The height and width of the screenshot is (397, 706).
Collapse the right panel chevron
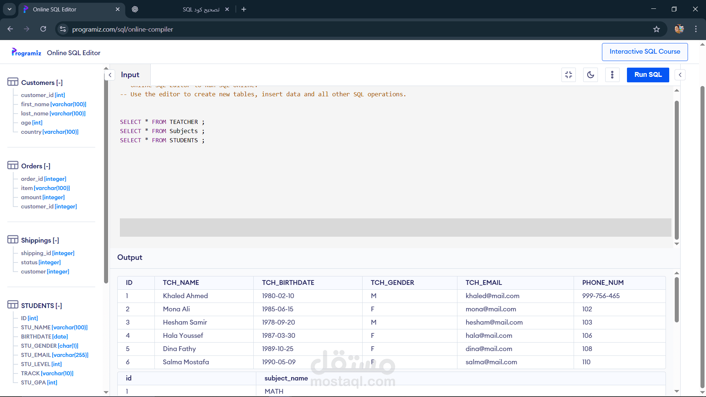click(680, 75)
